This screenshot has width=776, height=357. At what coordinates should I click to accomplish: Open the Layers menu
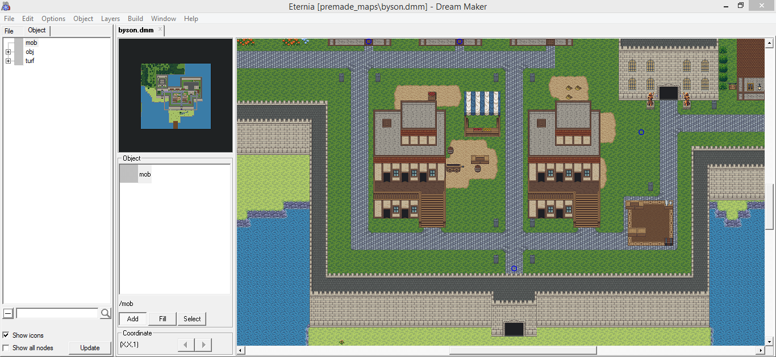[x=110, y=19]
